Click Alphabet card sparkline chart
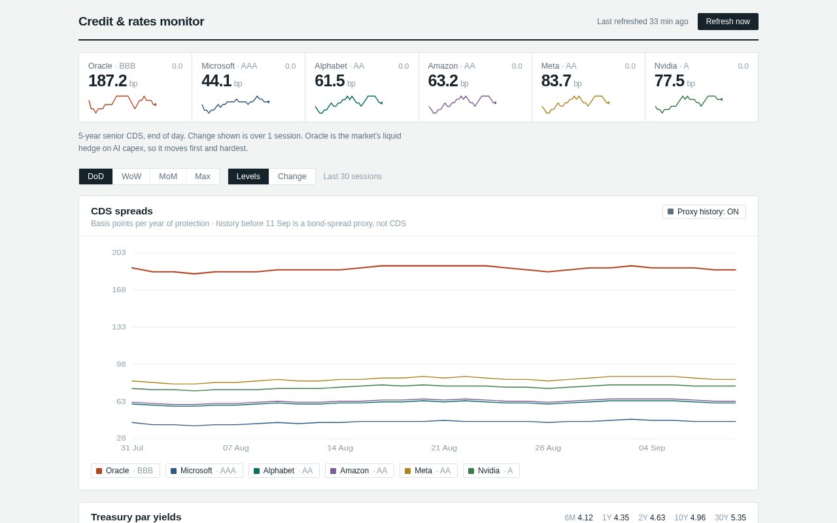Image resolution: width=837 pixels, height=523 pixels. click(x=349, y=105)
